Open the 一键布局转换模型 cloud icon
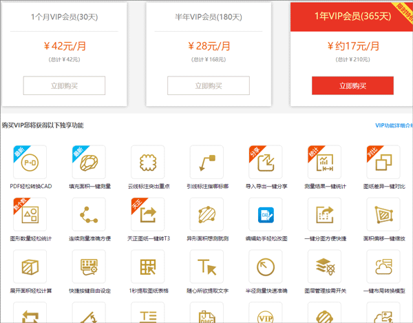The width and height of the screenshot is (413, 323). [x=383, y=267]
